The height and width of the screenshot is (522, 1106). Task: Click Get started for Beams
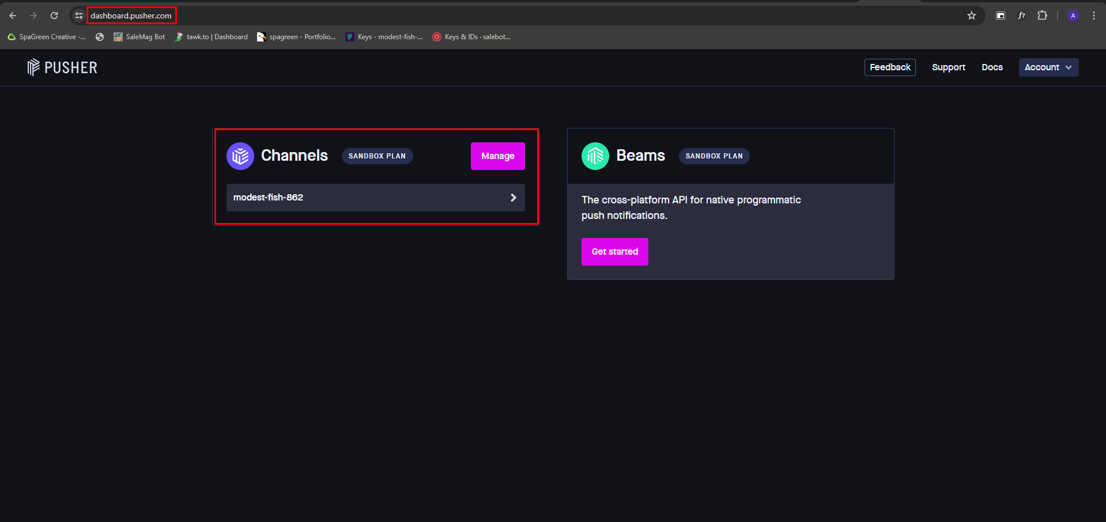point(615,252)
